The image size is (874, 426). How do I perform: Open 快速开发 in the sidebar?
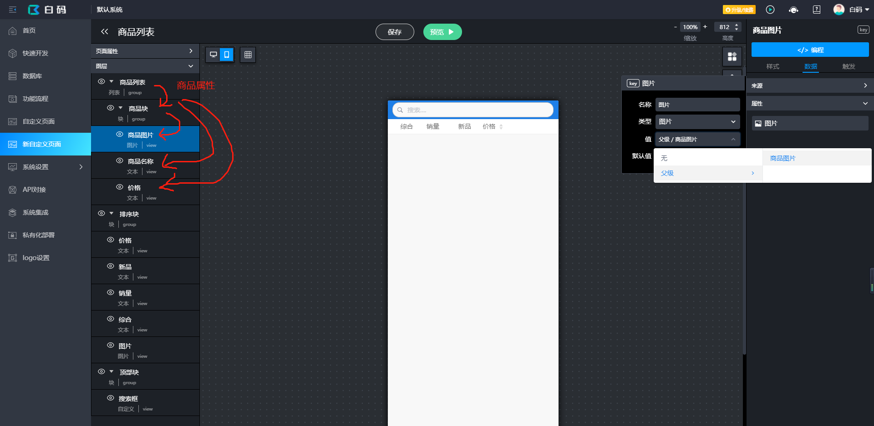tap(46, 53)
